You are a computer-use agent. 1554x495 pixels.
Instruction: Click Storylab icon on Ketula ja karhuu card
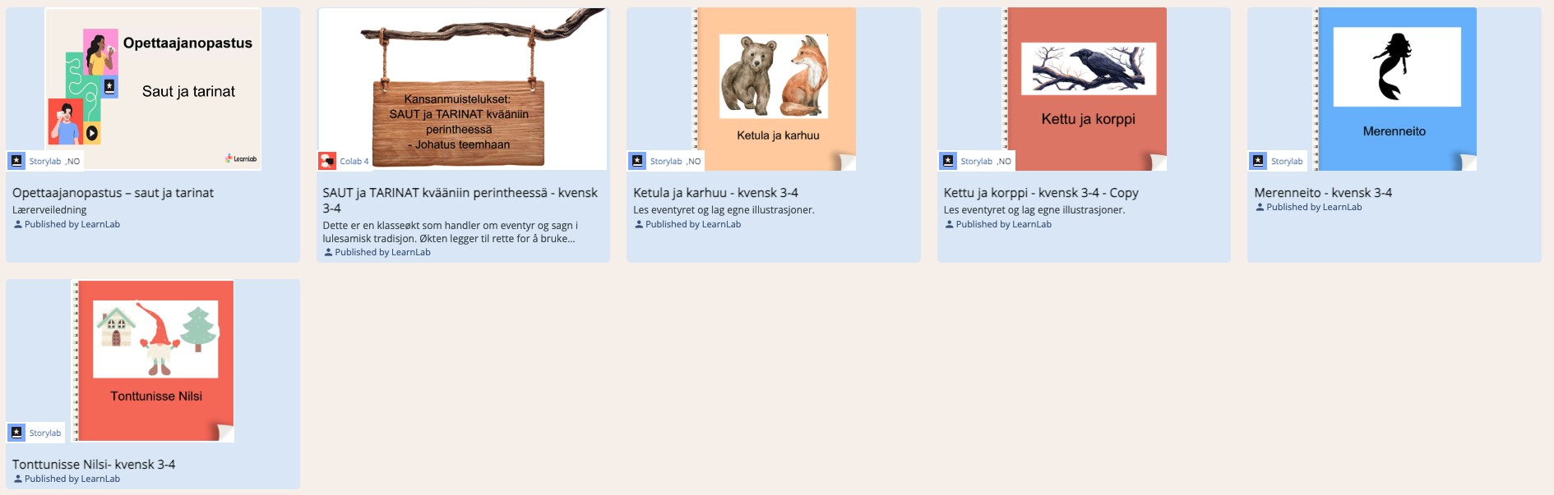637,161
